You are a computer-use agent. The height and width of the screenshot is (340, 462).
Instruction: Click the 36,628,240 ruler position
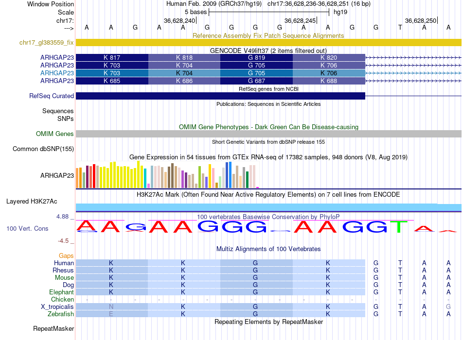[180, 20]
